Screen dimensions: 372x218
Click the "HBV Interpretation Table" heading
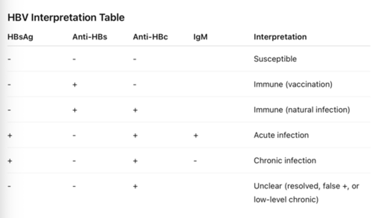66,18
